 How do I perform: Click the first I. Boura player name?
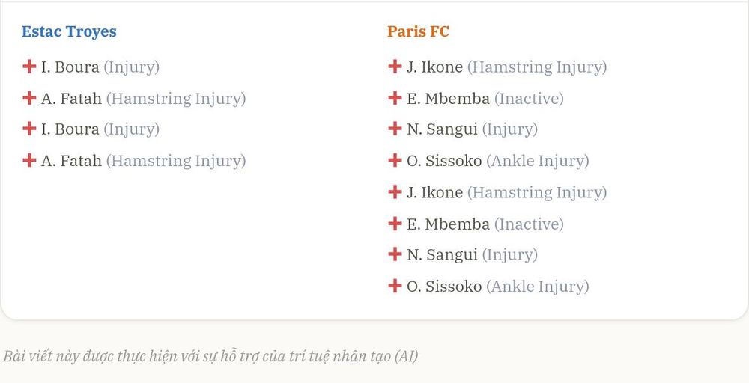point(70,67)
